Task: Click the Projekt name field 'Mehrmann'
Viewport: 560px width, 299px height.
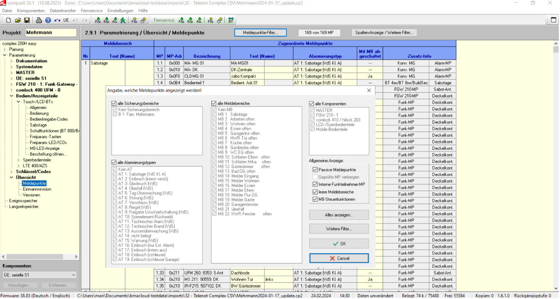Action: click(51, 33)
